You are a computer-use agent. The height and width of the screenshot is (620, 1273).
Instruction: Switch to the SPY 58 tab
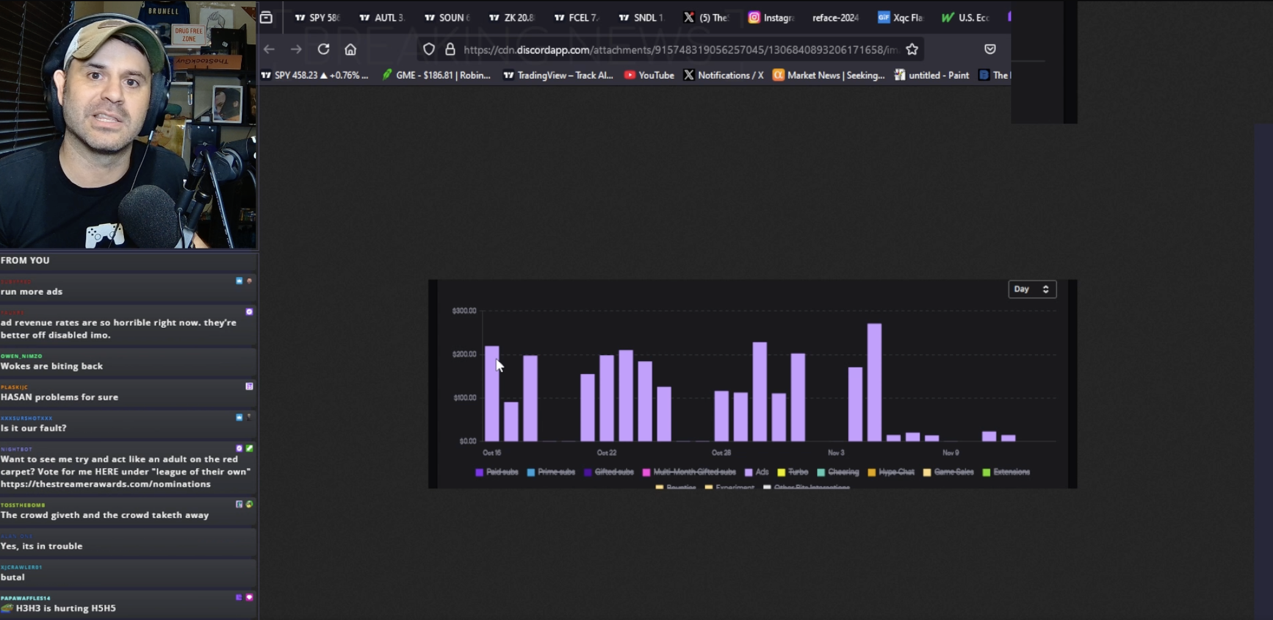pos(317,18)
